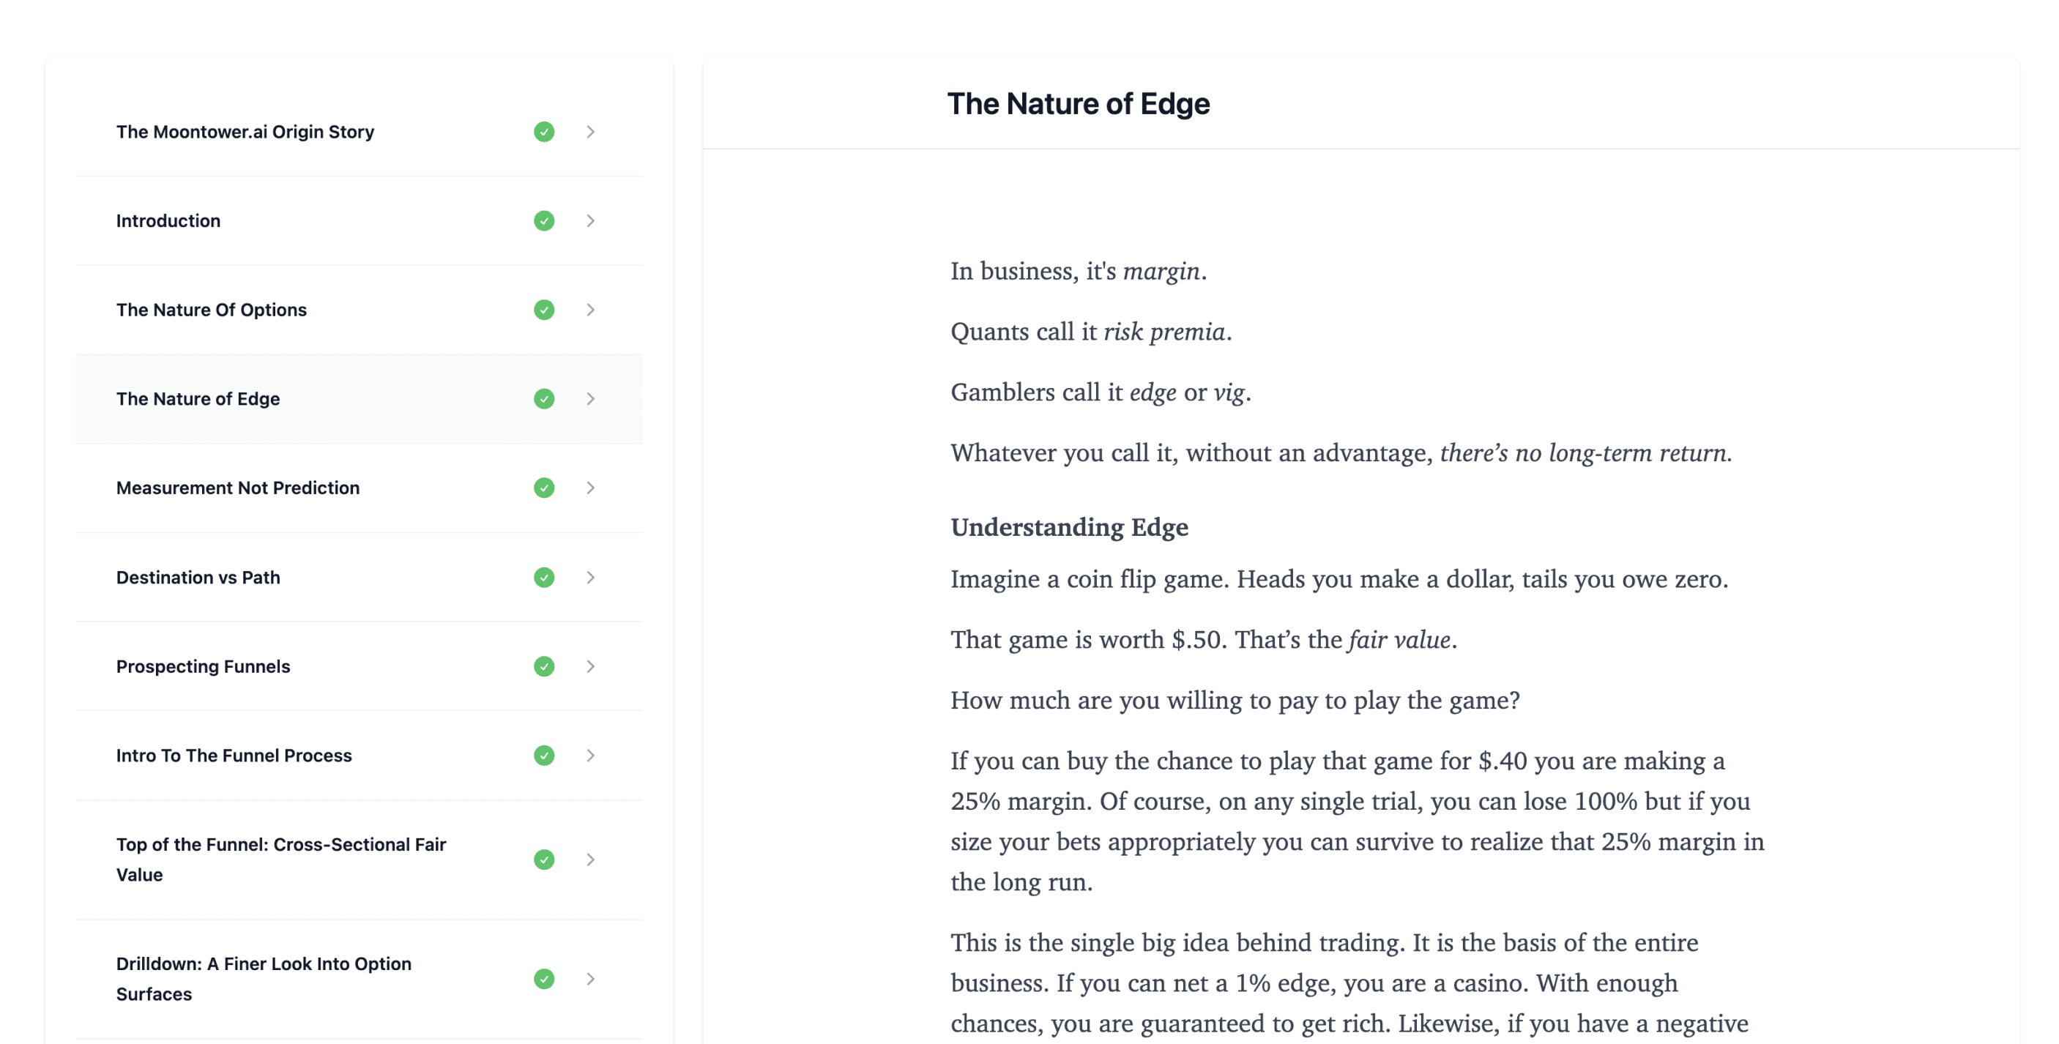Image resolution: width=2059 pixels, height=1044 pixels.
Task: Click the chevron for Measurement Not Prediction
Action: tap(591, 488)
